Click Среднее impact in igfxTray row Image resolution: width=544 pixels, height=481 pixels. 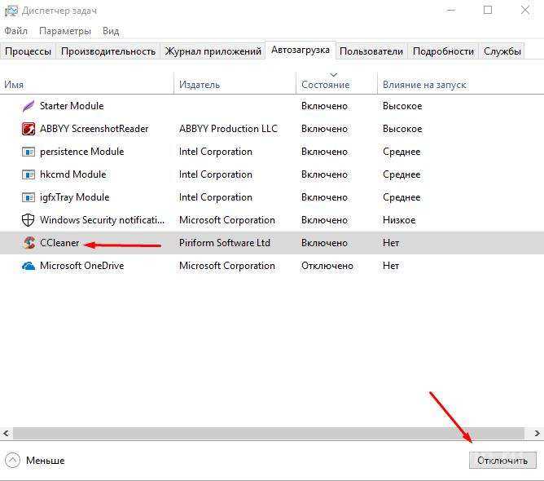pos(401,197)
